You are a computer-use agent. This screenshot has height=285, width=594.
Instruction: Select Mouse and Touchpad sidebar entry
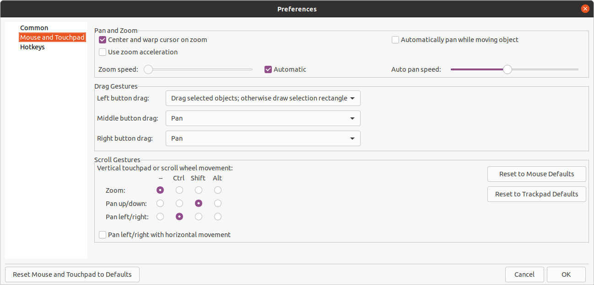tap(52, 37)
